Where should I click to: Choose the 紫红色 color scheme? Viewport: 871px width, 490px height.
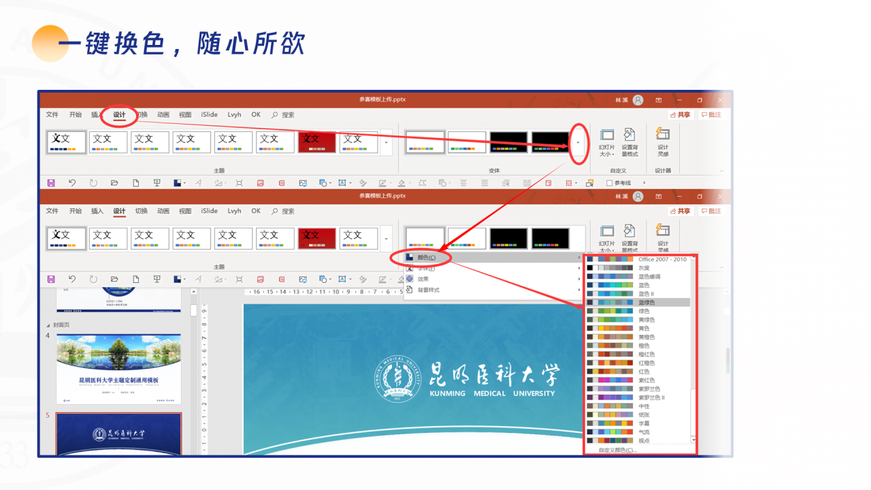[x=638, y=380]
